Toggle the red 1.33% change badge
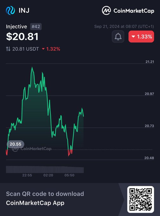Image resolution: width=160 pixels, height=216 pixels. point(141,37)
